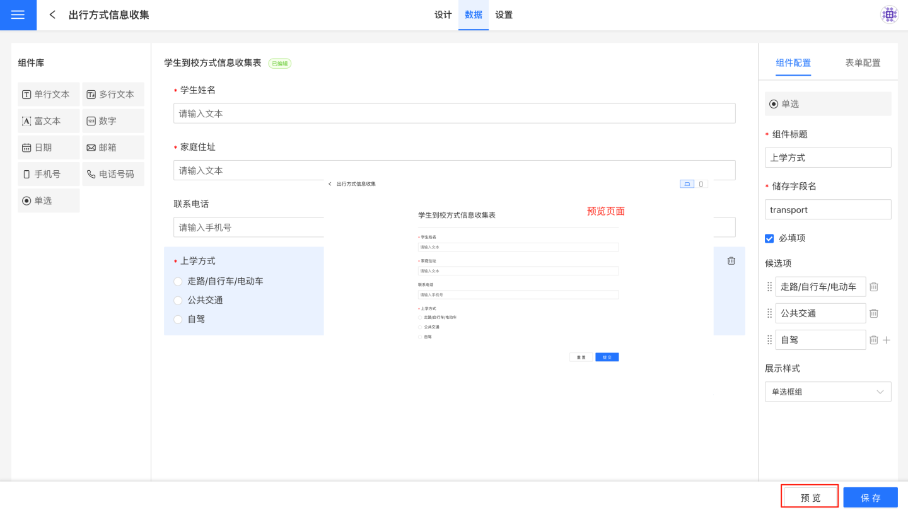Screen dimensions: 908x510
Task: Add new candidate option with plus icon
Action: coord(887,340)
